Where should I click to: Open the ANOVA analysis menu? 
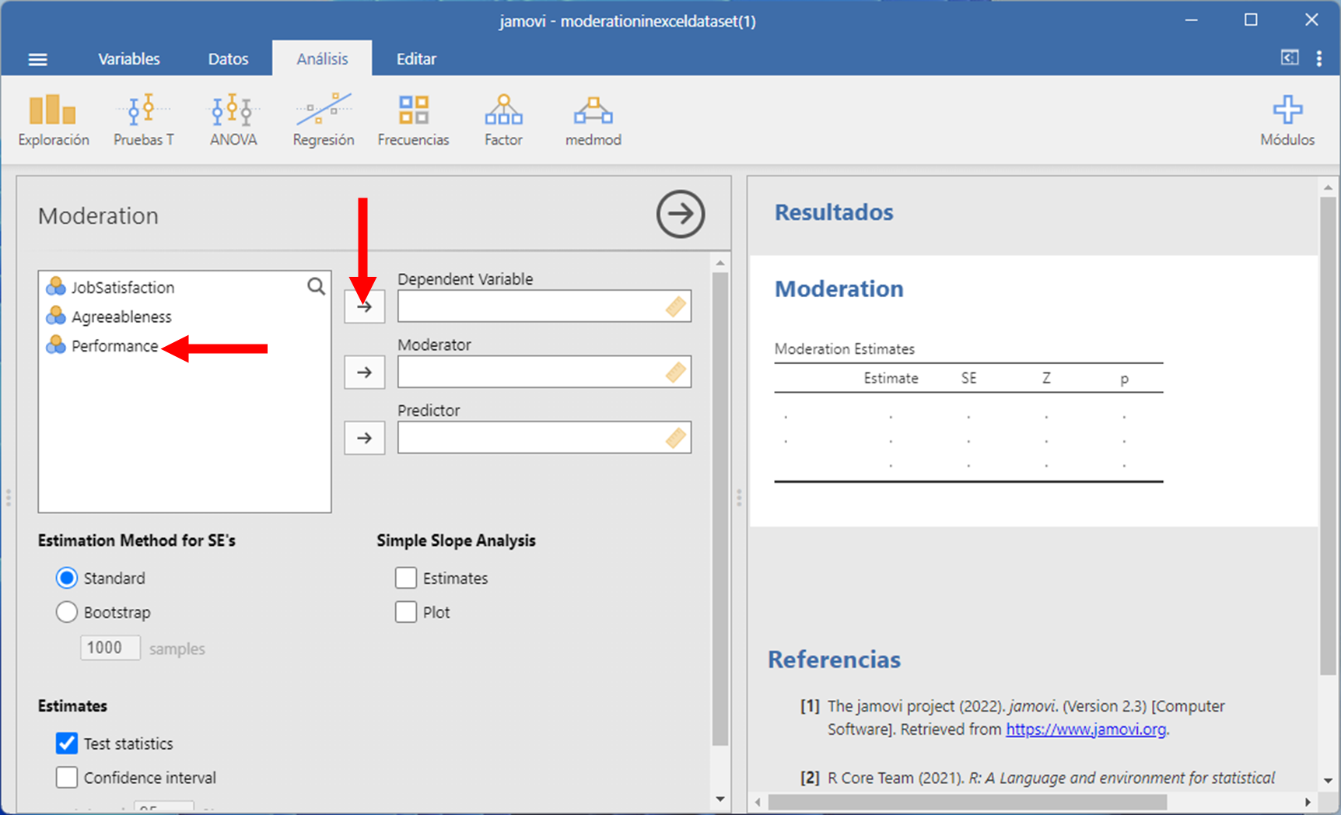(233, 120)
